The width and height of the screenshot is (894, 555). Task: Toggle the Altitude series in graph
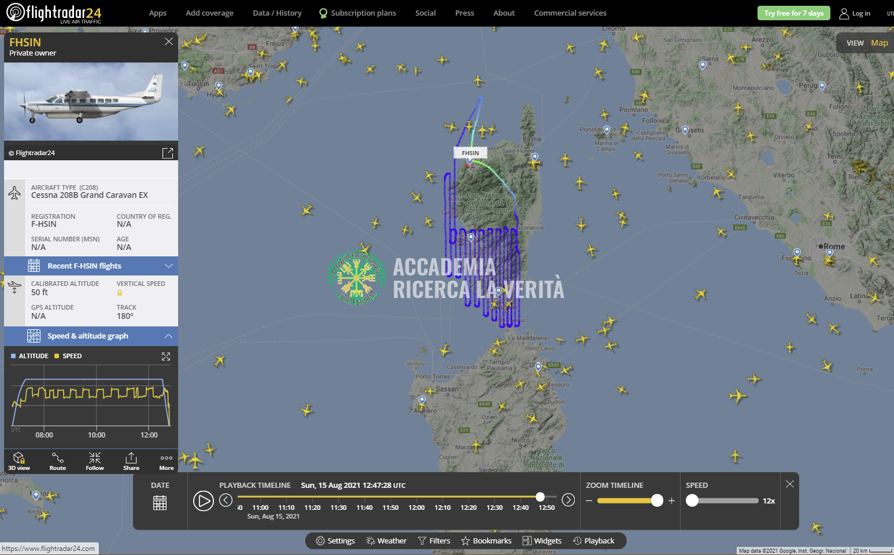(x=29, y=356)
